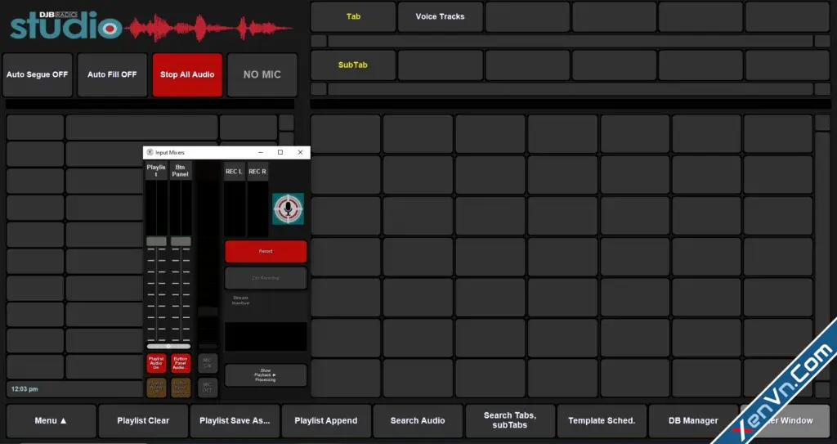
Task: Open DB Manager
Action: pyautogui.click(x=693, y=420)
